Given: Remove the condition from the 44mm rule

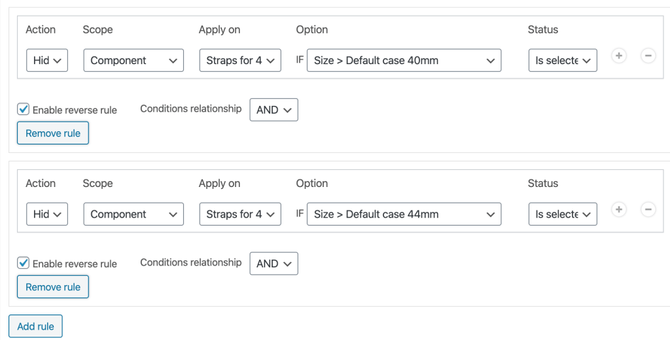Looking at the screenshot, I should click(648, 210).
